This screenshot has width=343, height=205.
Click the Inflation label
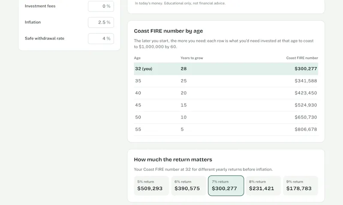[x=33, y=22]
